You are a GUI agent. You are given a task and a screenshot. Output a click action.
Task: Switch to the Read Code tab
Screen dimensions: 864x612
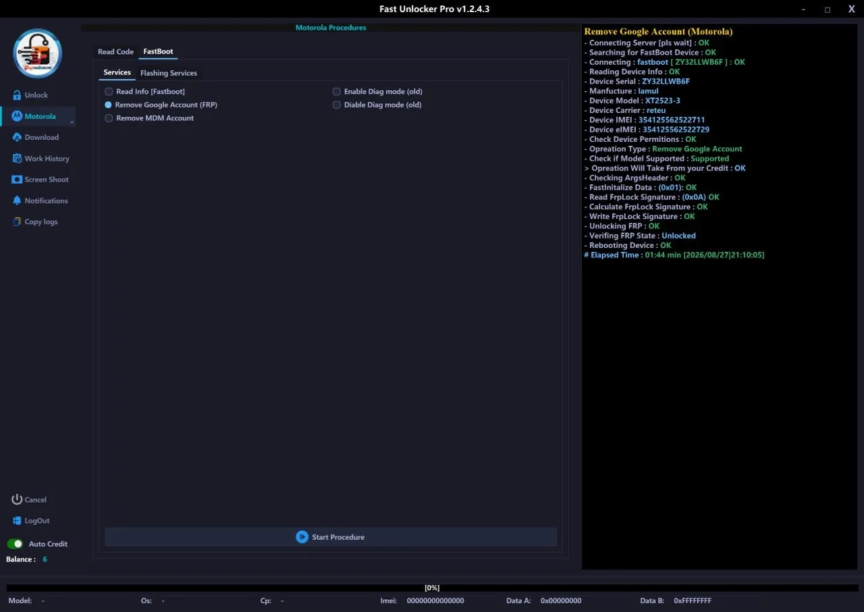[x=115, y=51]
